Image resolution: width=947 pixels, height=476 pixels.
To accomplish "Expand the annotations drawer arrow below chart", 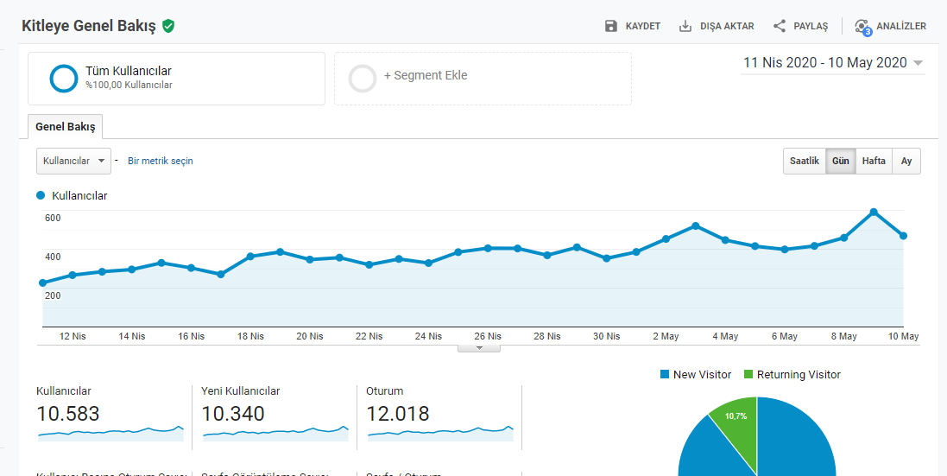I will tap(479, 348).
